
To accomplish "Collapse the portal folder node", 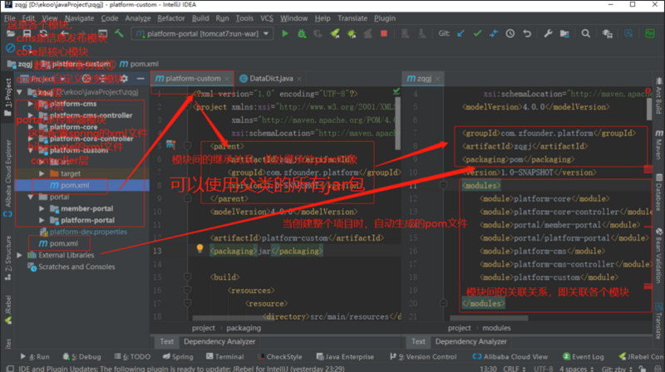I will tap(30, 197).
